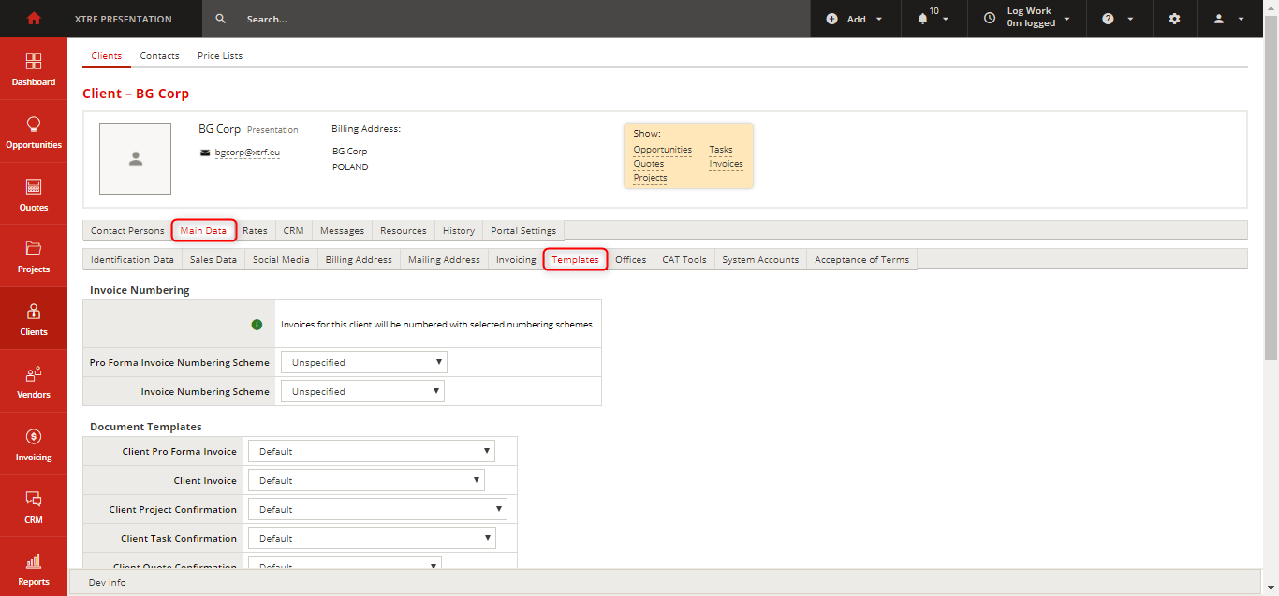Open the Add dropdown menu

tap(856, 19)
